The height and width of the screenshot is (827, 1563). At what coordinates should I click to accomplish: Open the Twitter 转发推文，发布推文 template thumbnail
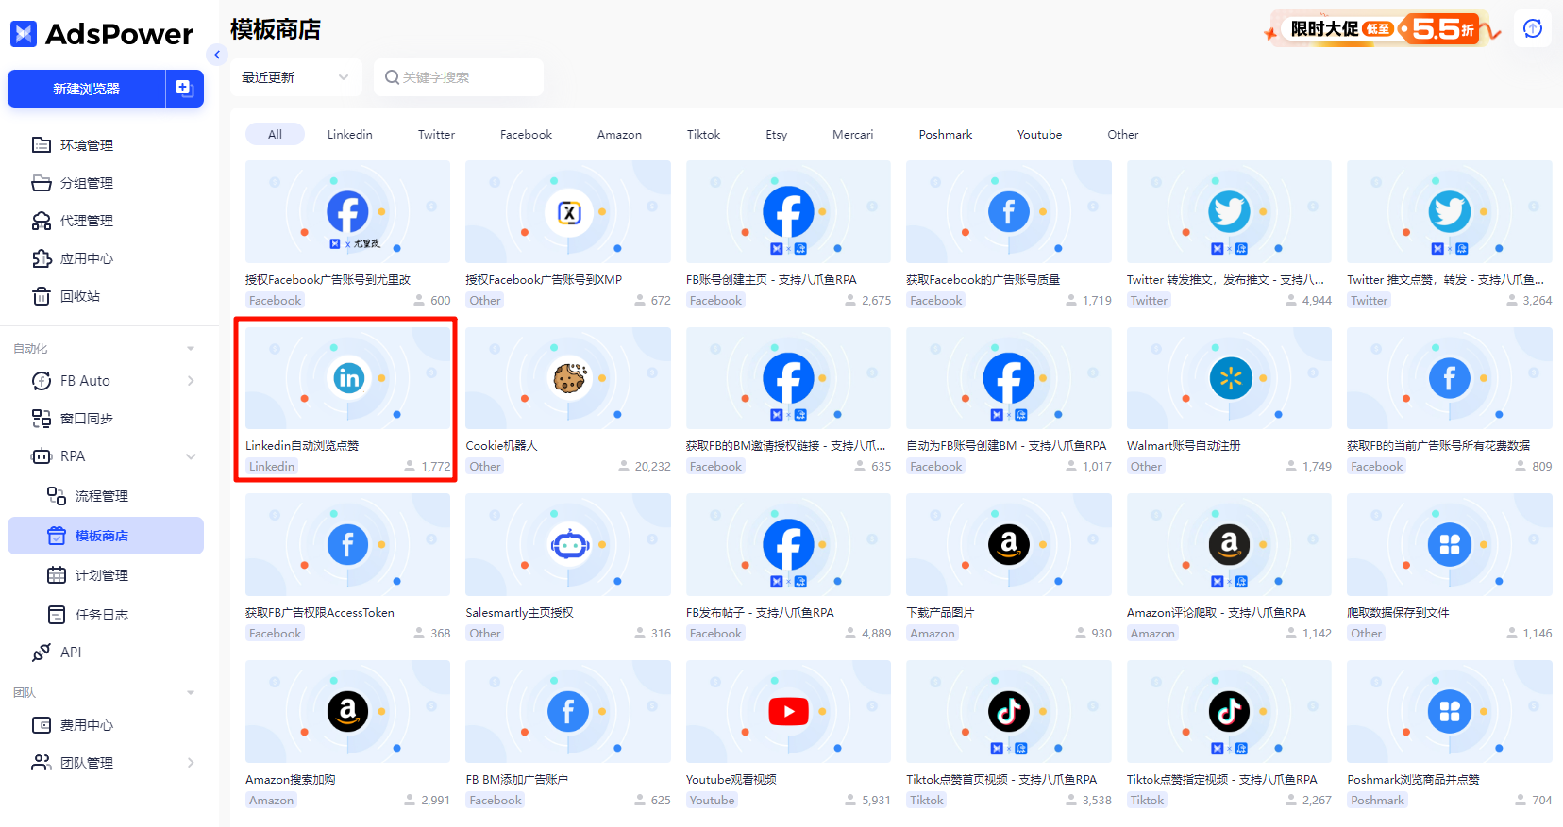point(1229,211)
